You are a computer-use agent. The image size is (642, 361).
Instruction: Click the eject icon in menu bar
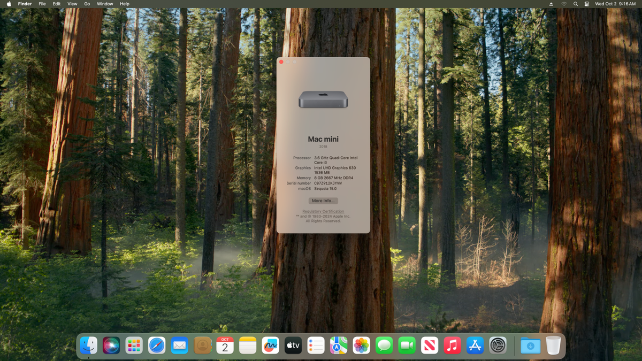coord(552,4)
